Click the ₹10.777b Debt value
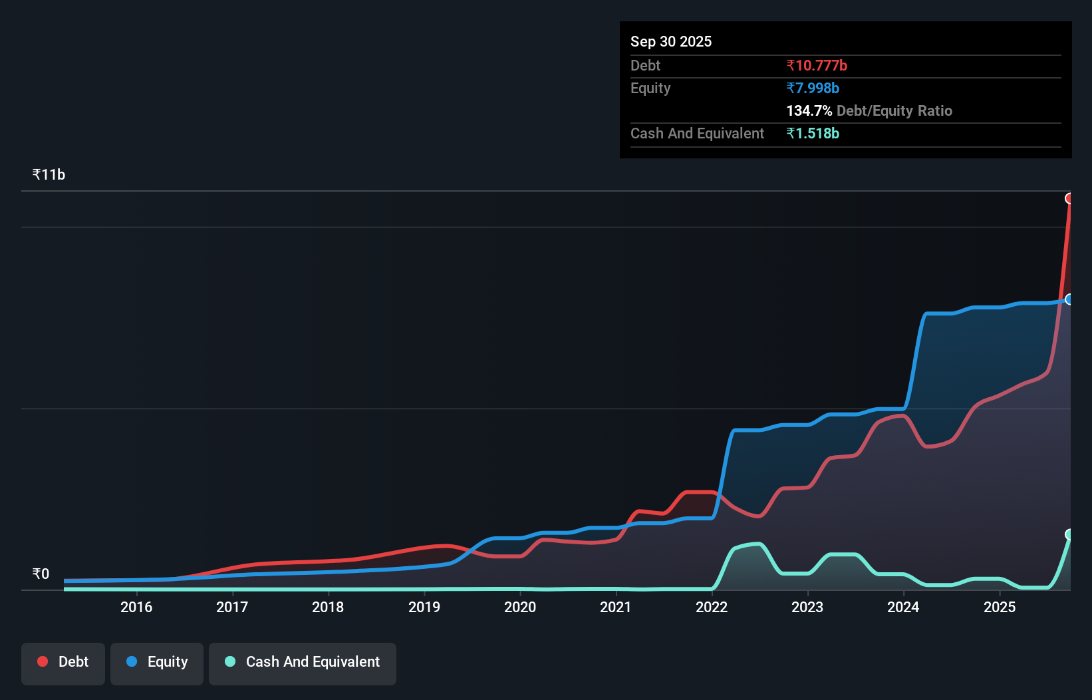Screen dimensions: 1092x700 [x=816, y=65]
